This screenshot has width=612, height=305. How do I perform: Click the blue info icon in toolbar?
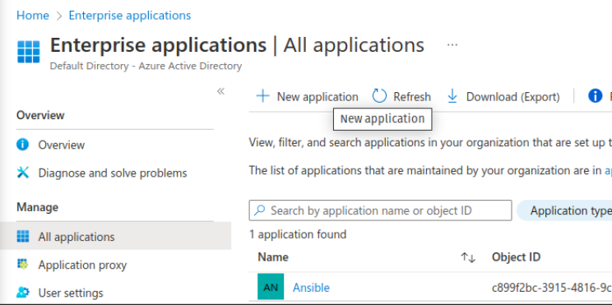595,95
